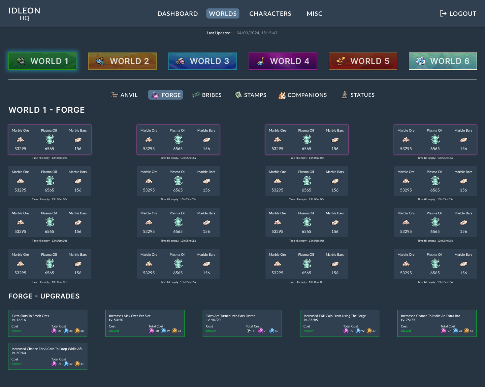Click the Plasma Oil icon in the bottom-right forge slot

(x=435, y=263)
